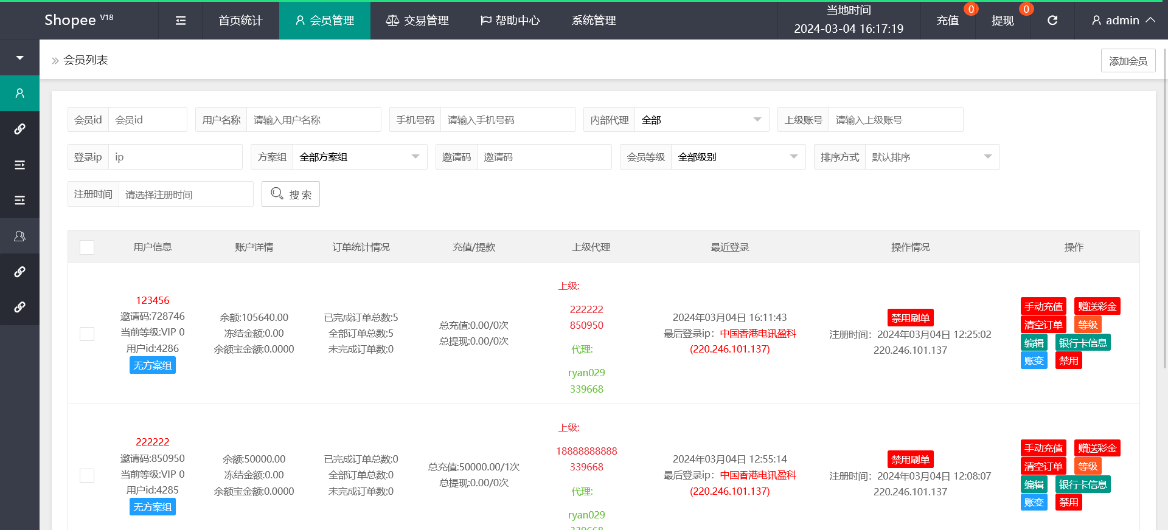Open the 交易管理 menu

point(417,21)
